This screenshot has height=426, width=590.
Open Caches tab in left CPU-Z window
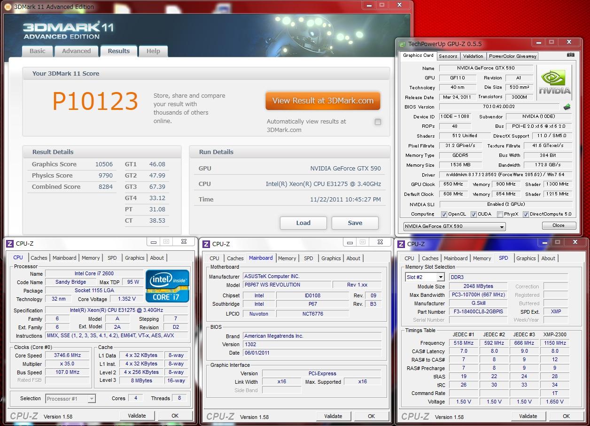[x=39, y=258]
